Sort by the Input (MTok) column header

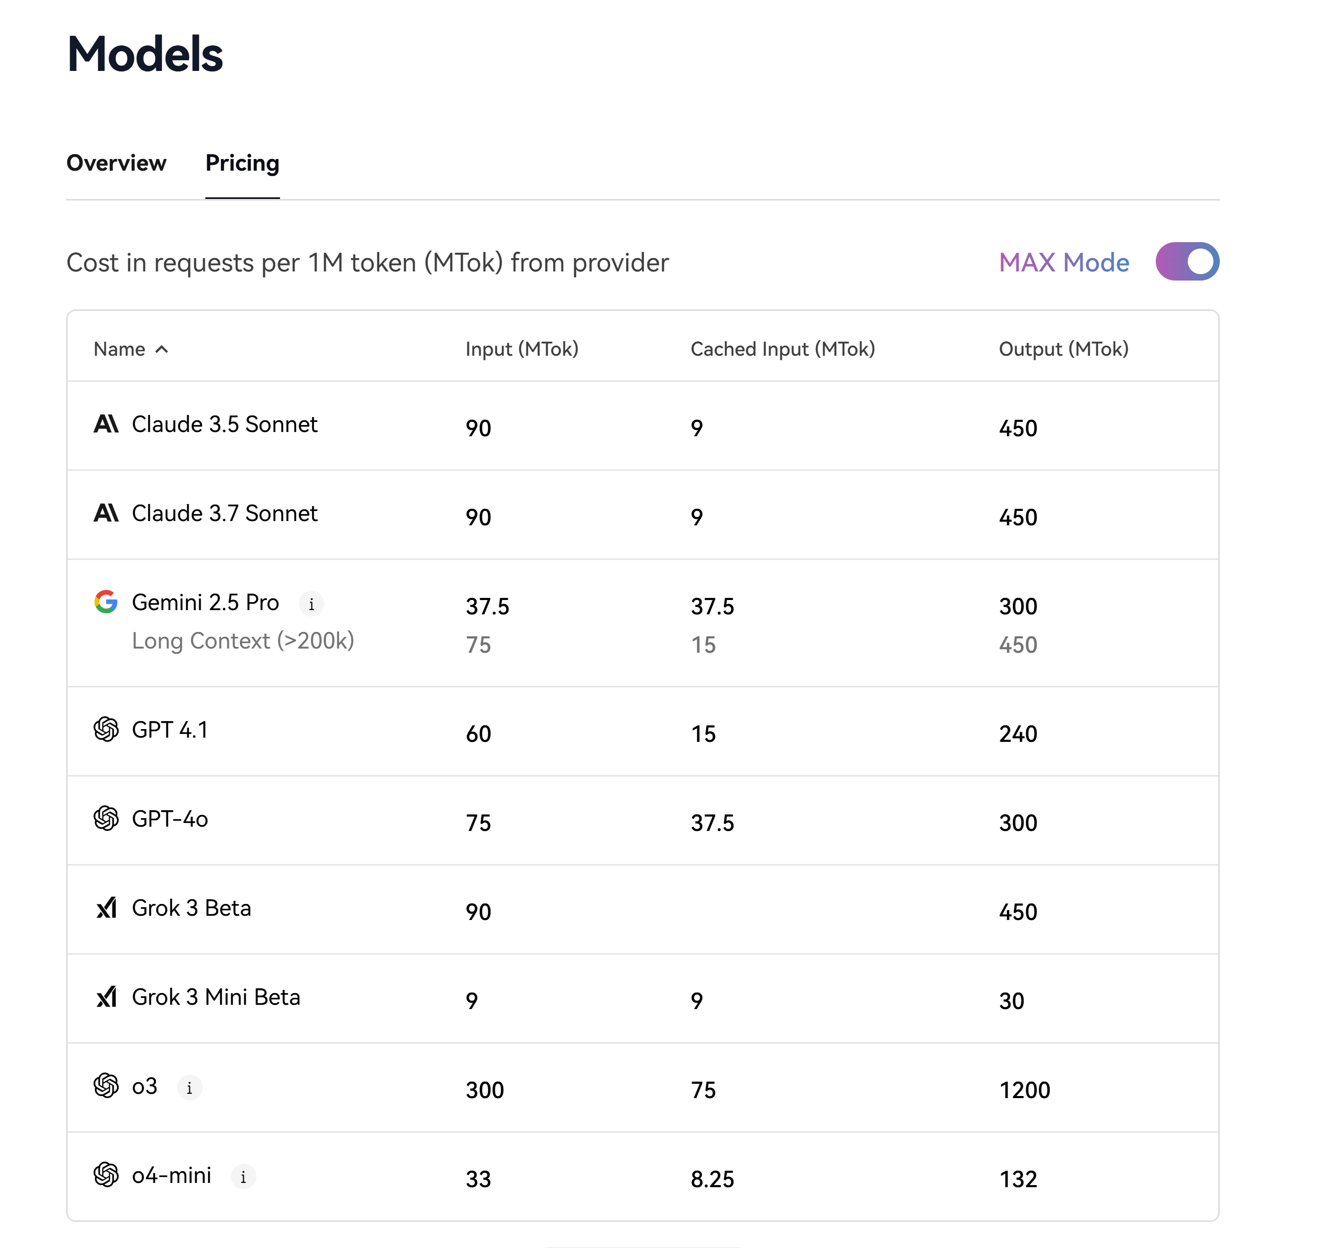(522, 349)
